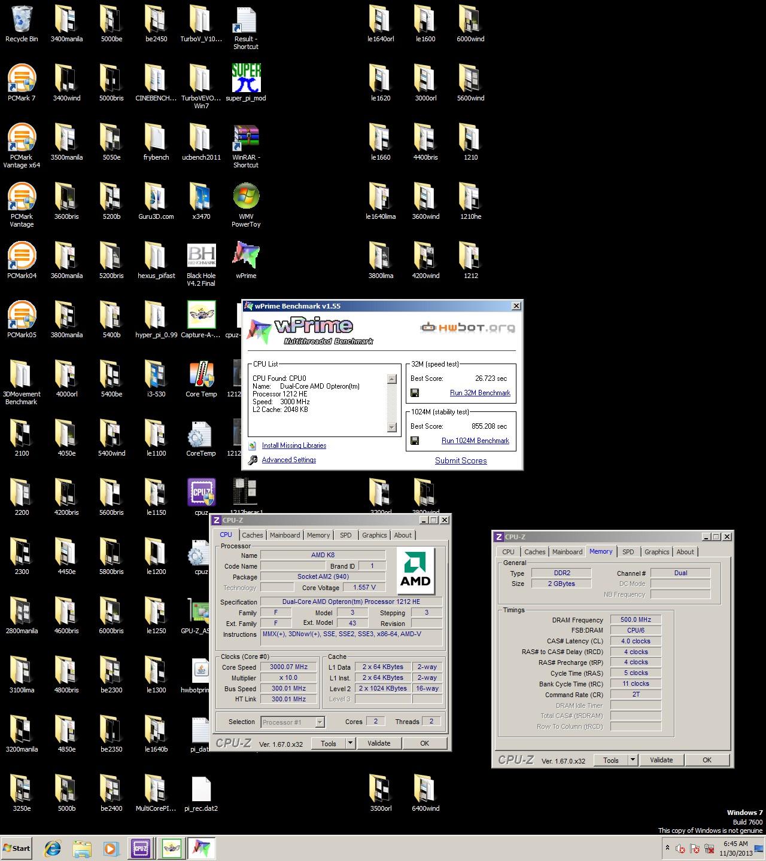Click OK in CPU-Z Memory window
Screen dimensions: 766x861
707,760
